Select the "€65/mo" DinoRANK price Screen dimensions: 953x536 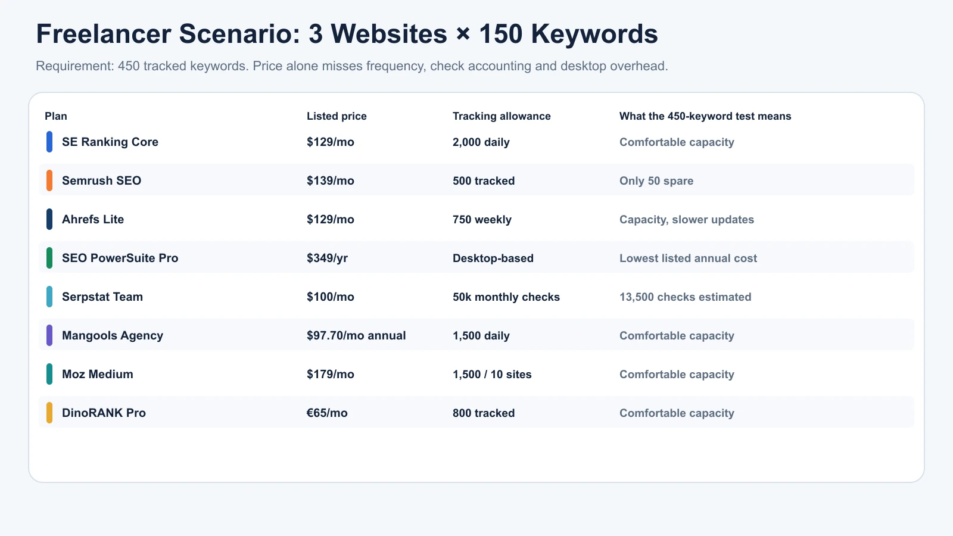click(327, 413)
